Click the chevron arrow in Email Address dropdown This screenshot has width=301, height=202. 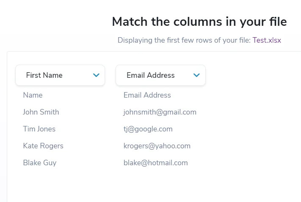tap(196, 75)
